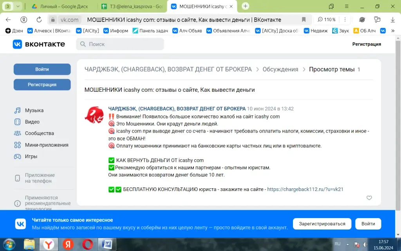Screen dimensions: 401x251
Task: Click the browser address bar
Action: tap(180, 20)
